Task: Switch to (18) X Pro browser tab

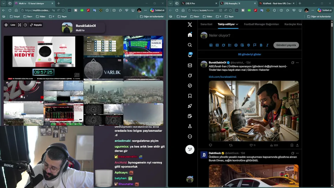Action: (199, 3)
